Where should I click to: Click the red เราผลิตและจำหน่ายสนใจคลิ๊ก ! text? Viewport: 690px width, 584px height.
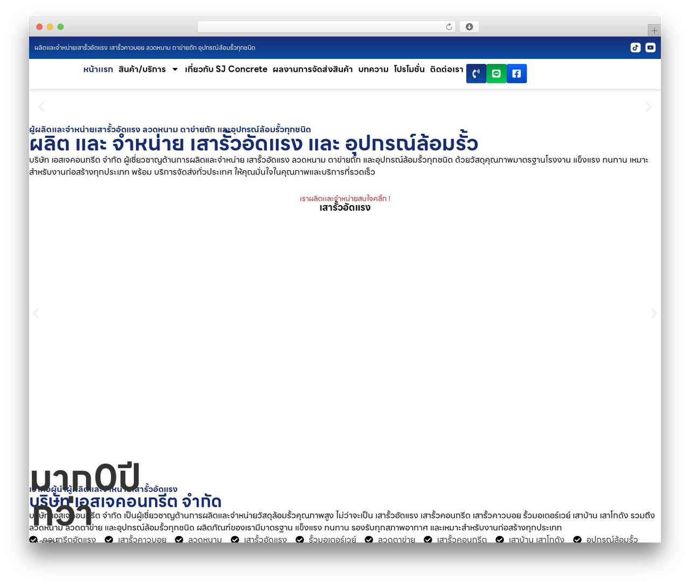[345, 198]
